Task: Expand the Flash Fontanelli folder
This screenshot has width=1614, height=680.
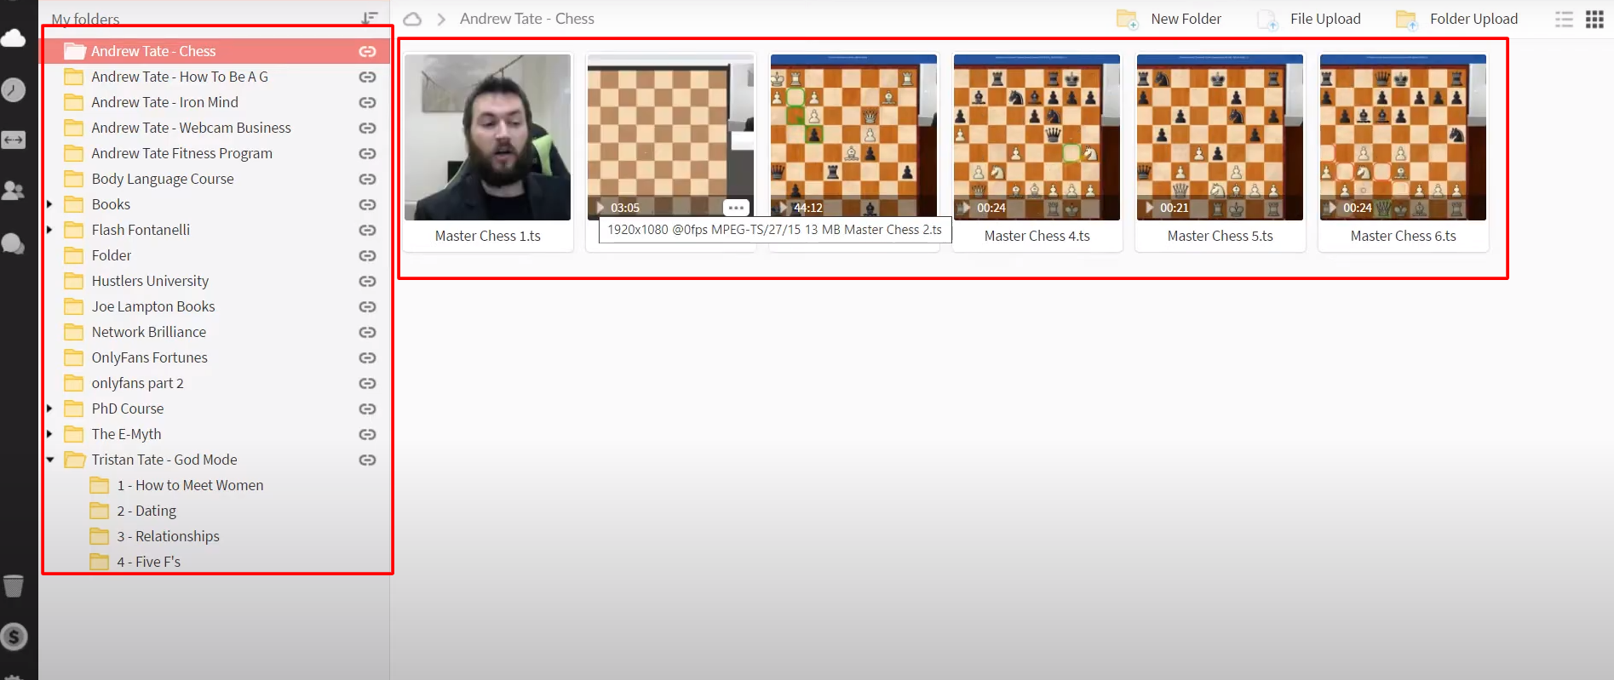Action: coord(49,230)
